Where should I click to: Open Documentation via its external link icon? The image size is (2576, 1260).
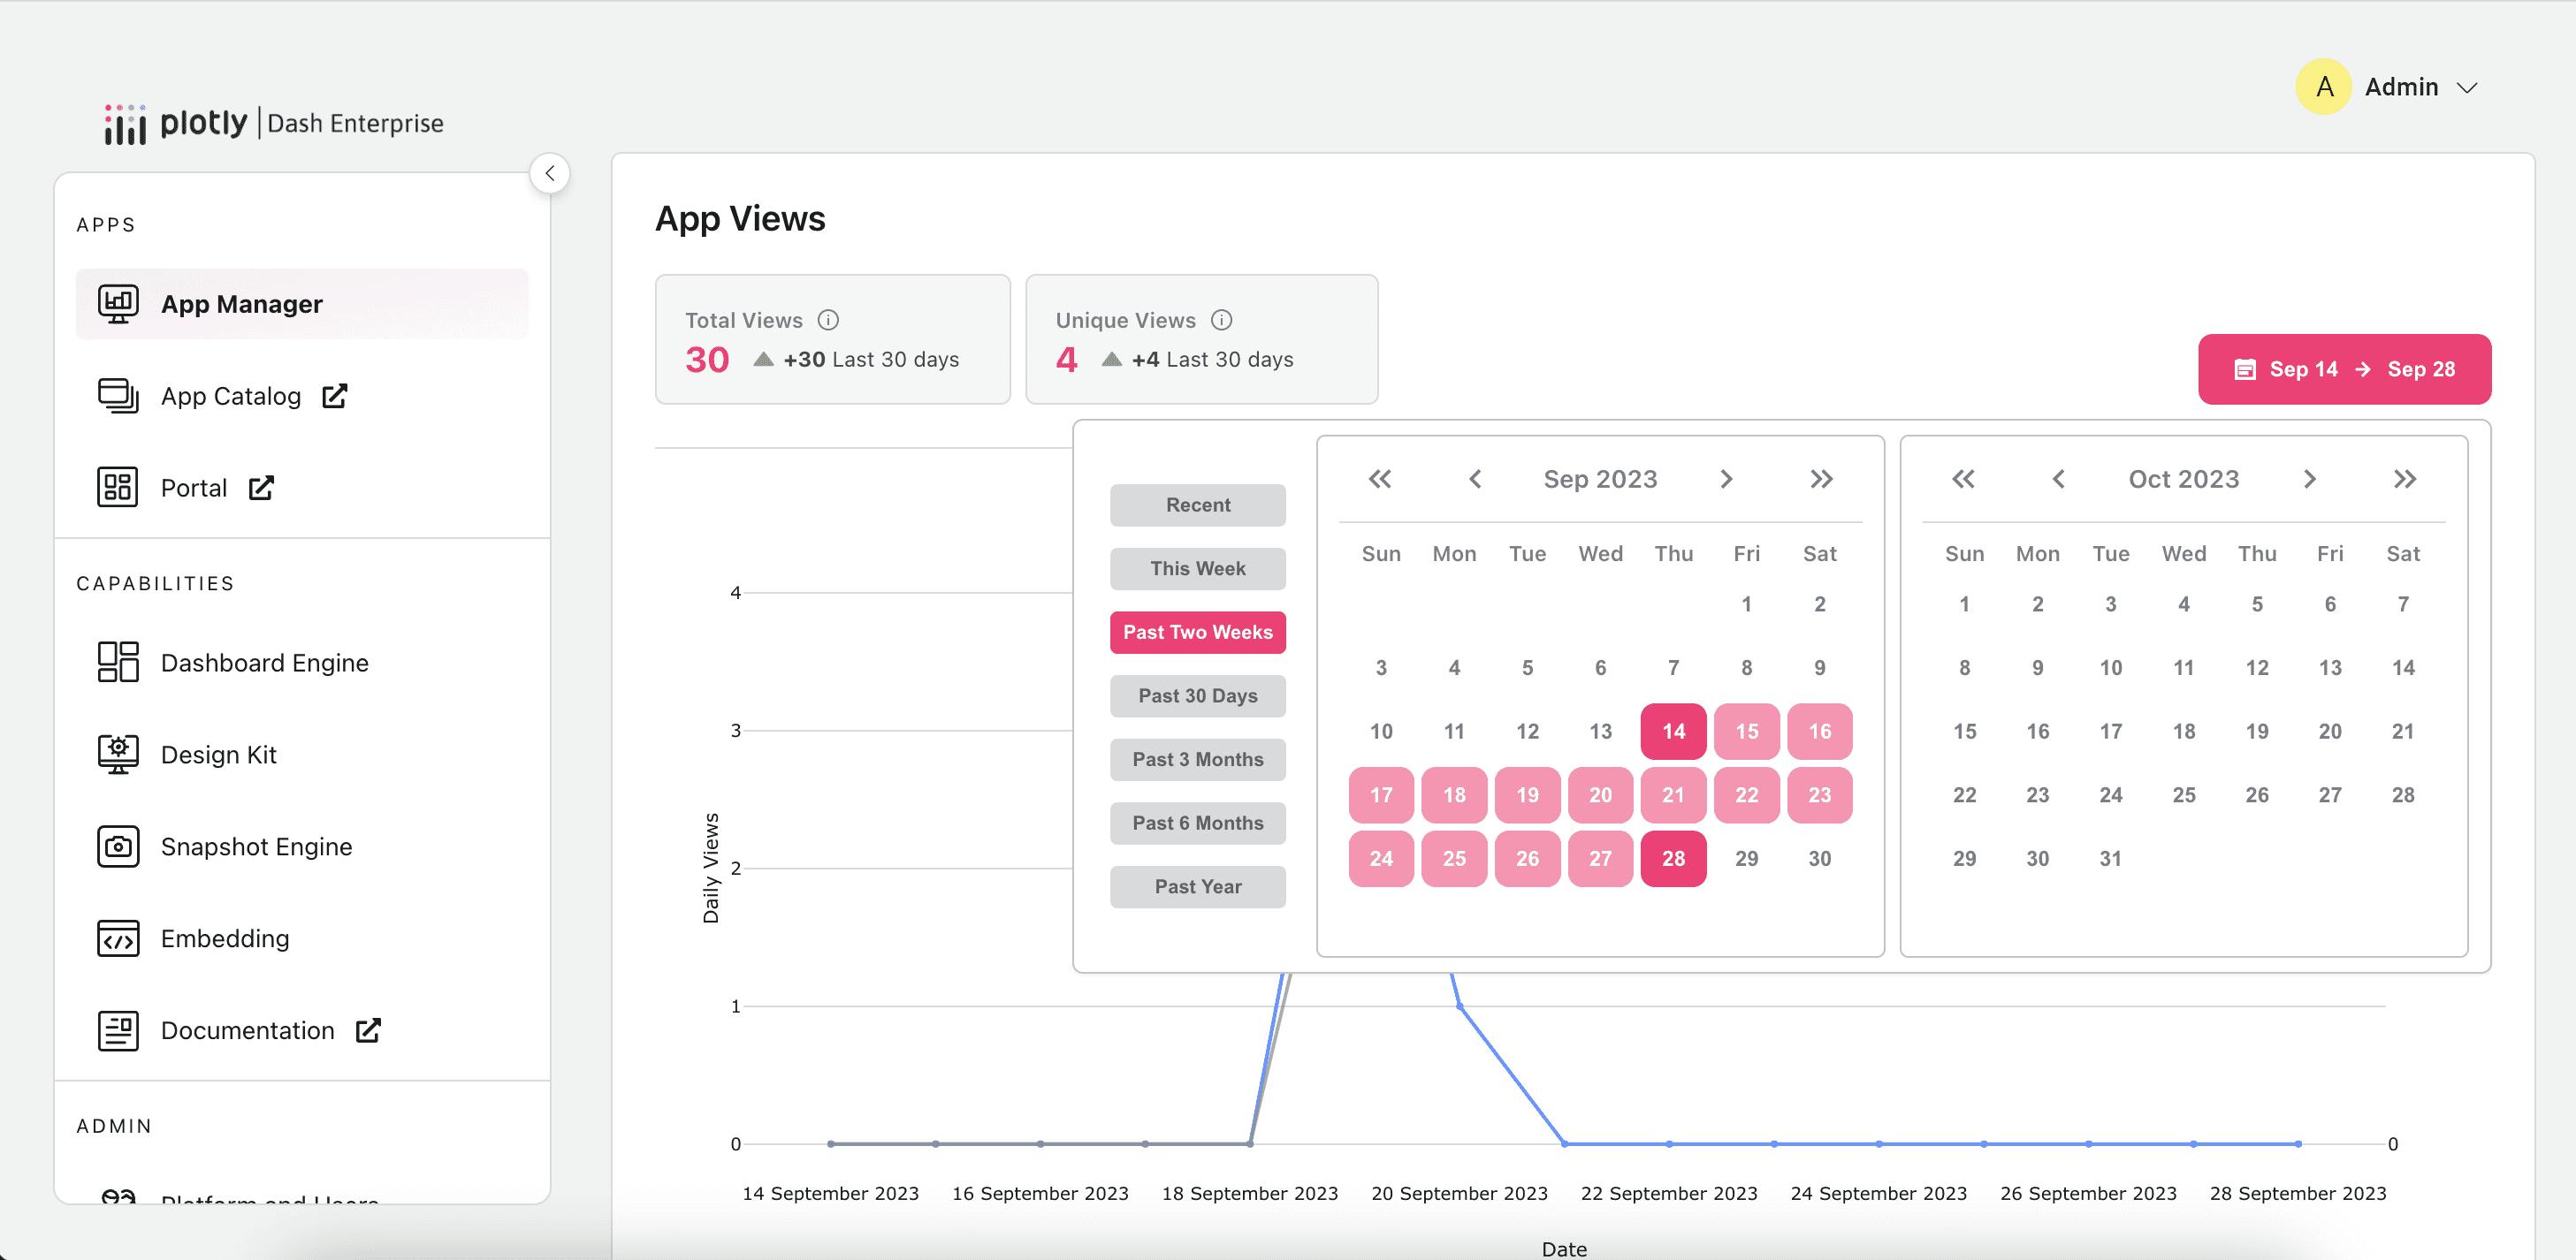pos(368,1030)
